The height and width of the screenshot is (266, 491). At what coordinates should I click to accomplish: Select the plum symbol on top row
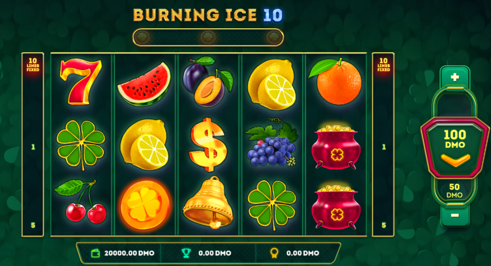pyautogui.click(x=208, y=81)
